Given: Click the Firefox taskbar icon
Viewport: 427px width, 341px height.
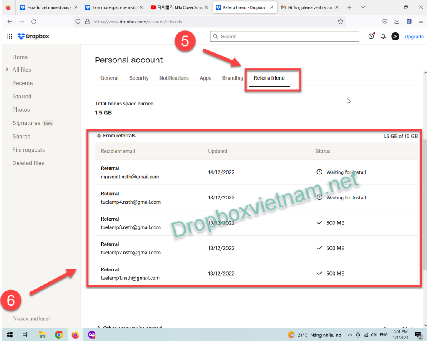Looking at the screenshot, I should pos(75,335).
